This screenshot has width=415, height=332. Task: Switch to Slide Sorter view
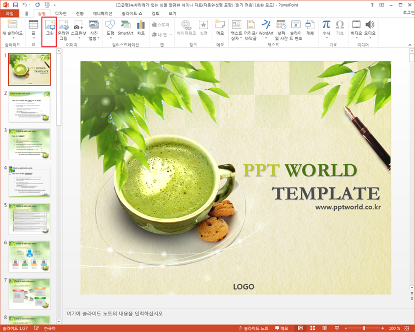(x=313, y=328)
